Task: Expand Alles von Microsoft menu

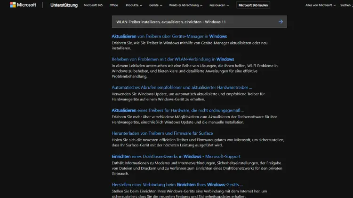Action: (321, 5)
